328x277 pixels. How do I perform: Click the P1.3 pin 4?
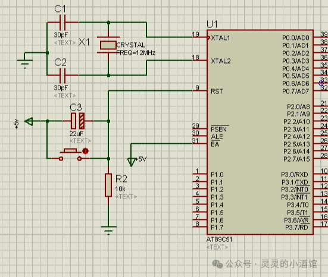coord(199,197)
